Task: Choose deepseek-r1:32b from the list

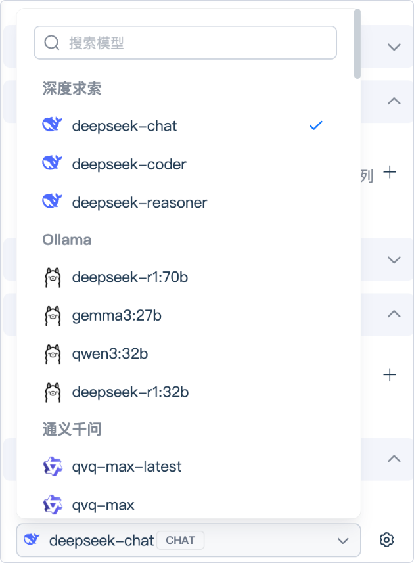Action: tap(130, 392)
